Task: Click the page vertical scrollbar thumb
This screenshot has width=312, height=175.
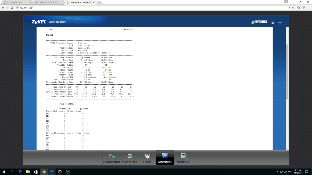Action: (287, 72)
